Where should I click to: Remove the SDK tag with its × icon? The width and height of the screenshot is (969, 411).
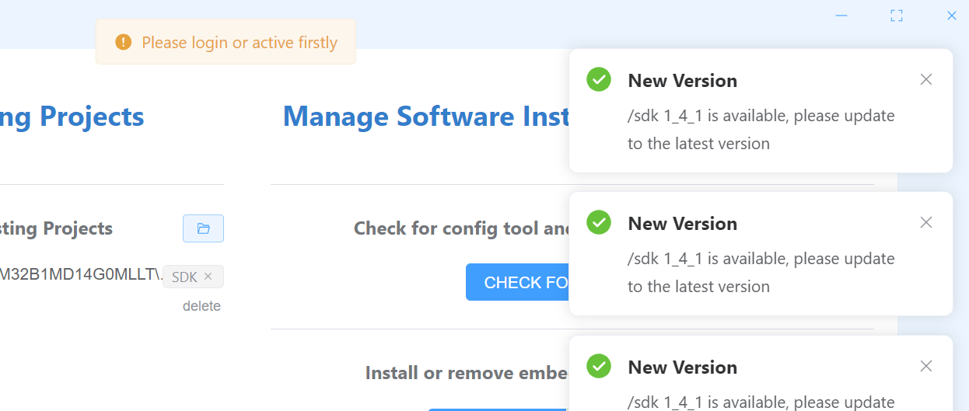point(208,277)
